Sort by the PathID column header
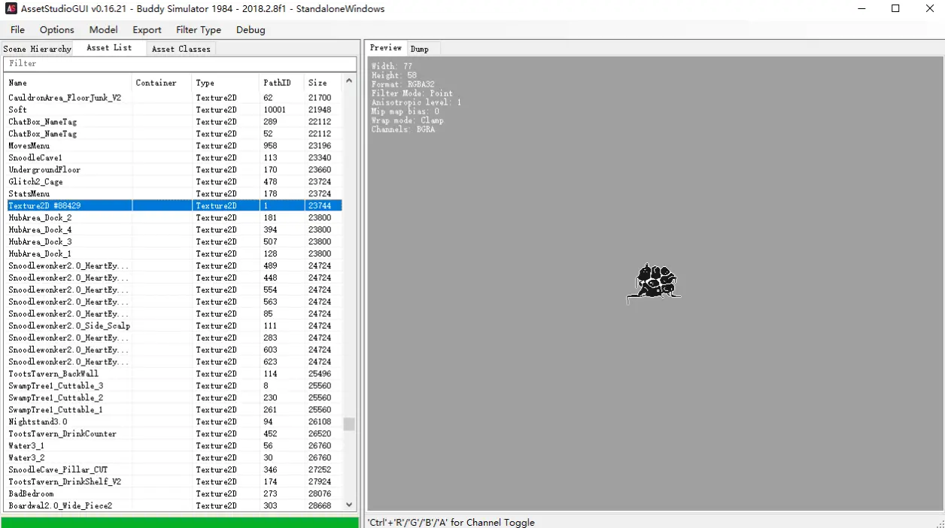 [x=282, y=83]
